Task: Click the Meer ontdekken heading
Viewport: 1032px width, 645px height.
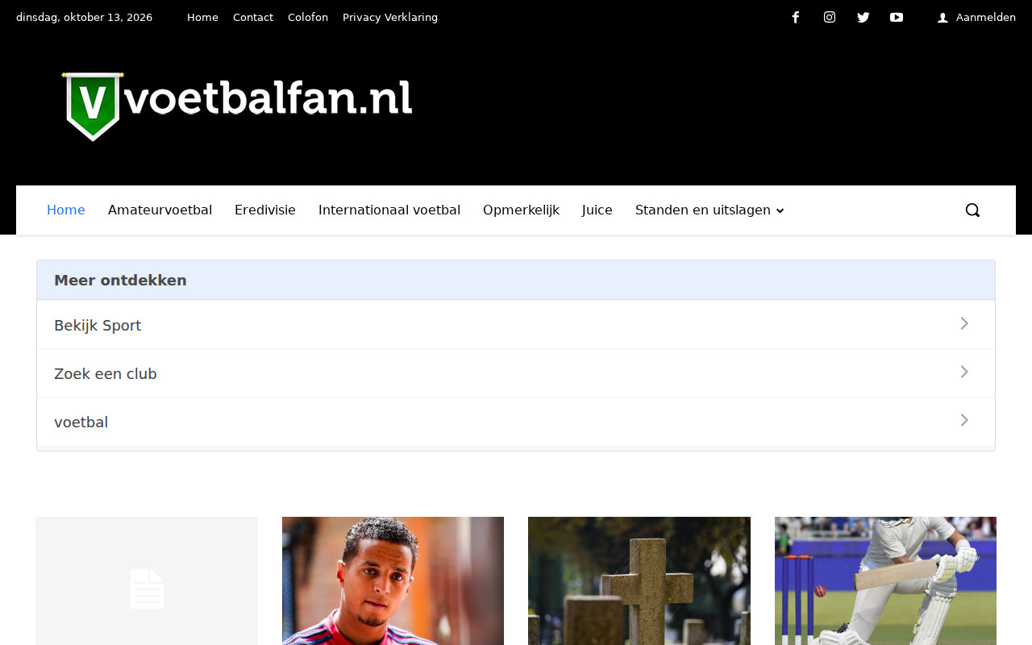Action: (x=120, y=281)
